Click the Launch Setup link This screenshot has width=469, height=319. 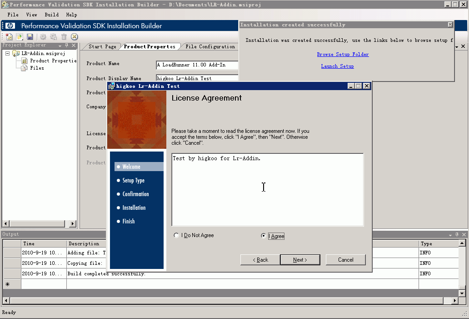[337, 66]
